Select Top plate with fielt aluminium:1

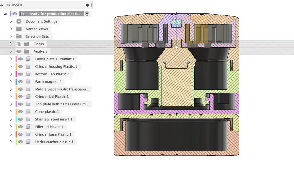click(x=62, y=104)
